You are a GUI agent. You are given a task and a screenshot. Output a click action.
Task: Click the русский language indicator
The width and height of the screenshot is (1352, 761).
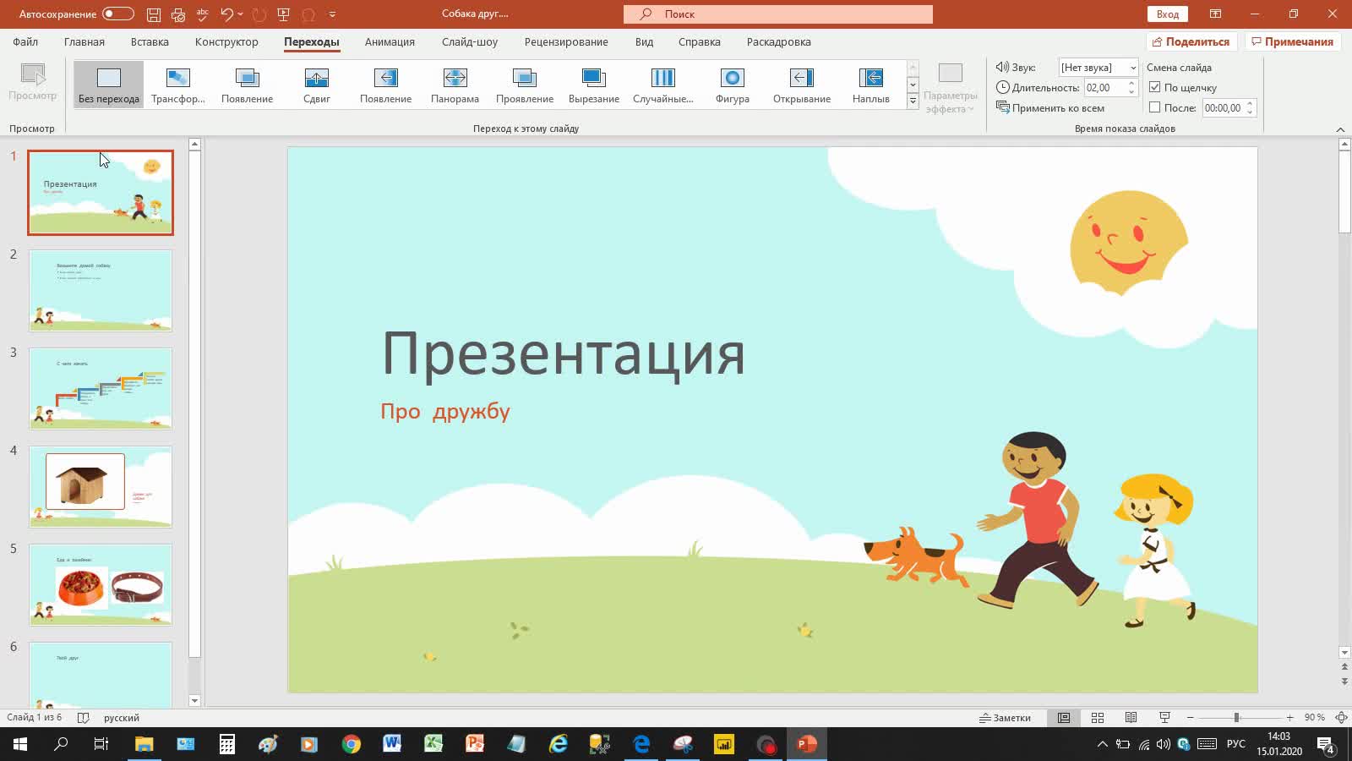(x=122, y=718)
